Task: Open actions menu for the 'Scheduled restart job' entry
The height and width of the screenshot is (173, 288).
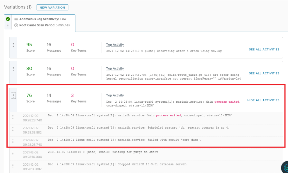Action: (x=13, y=130)
